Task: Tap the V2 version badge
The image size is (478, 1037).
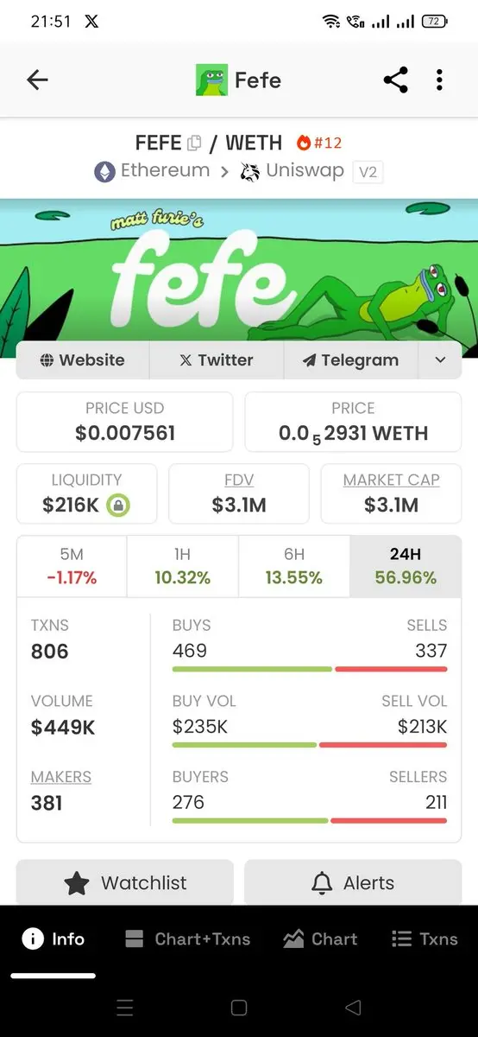Action: click(368, 172)
